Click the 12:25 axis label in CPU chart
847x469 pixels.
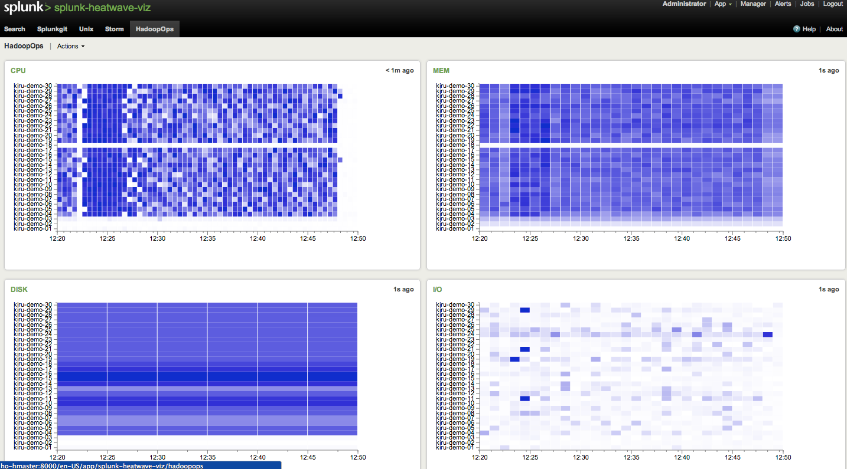(x=107, y=238)
